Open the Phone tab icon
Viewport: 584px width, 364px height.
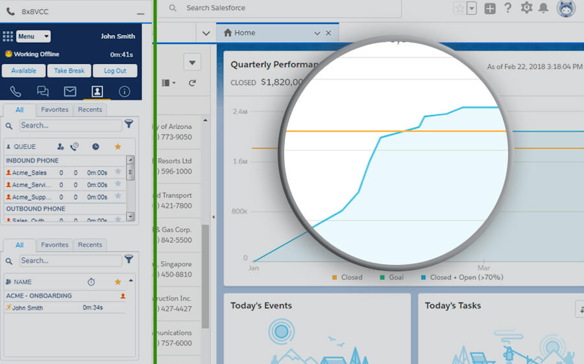tap(16, 91)
